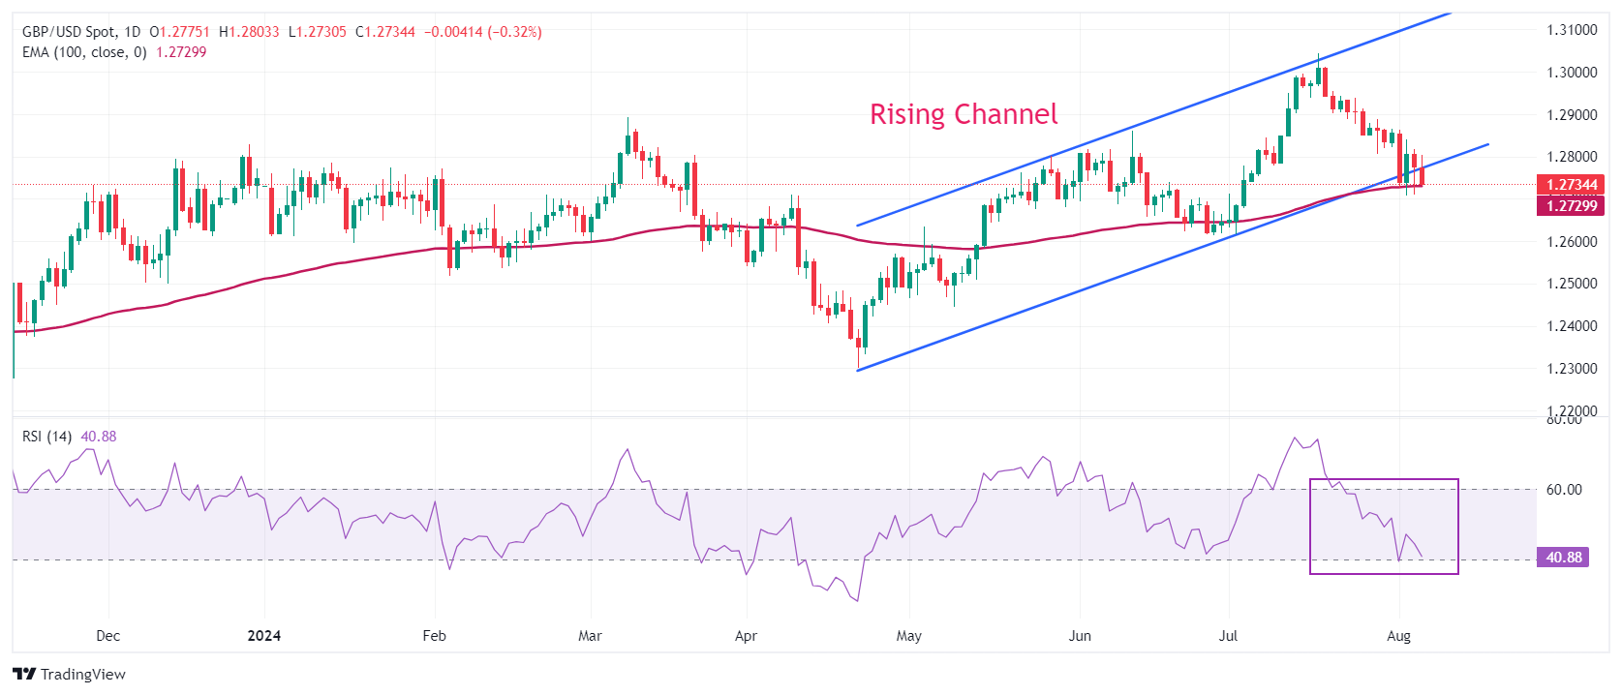This screenshot has height=695, width=1622.
Task: Click the red 1.27344 current price tag
Action: tap(1571, 185)
